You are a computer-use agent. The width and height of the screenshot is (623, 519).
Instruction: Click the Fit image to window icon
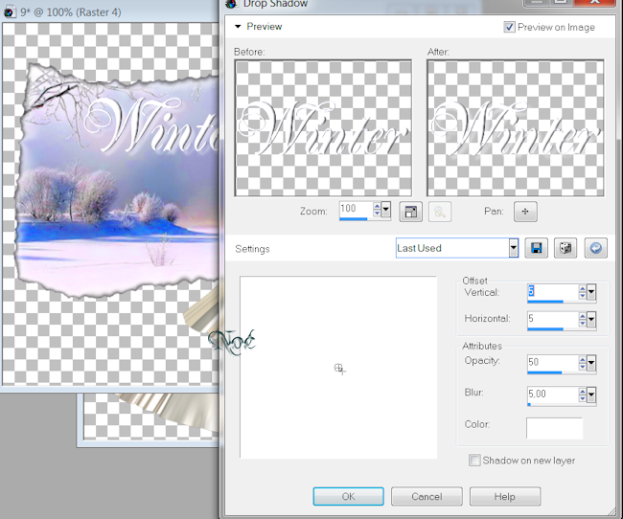click(x=411, y=211)
